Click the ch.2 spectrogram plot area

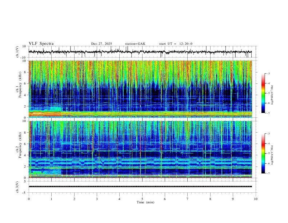140,149
